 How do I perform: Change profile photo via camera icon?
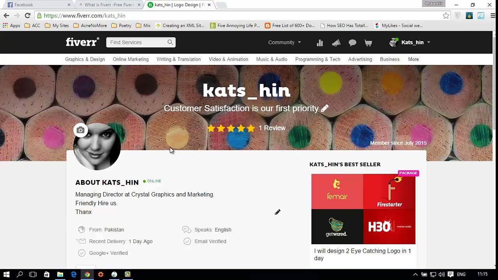(80, 130)
